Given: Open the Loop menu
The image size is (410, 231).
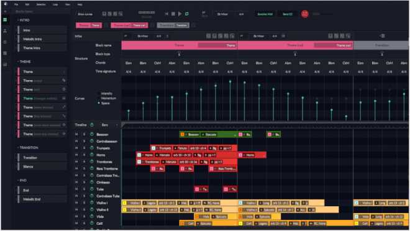Looking at the screenshot, I should [x=55, y=4].
